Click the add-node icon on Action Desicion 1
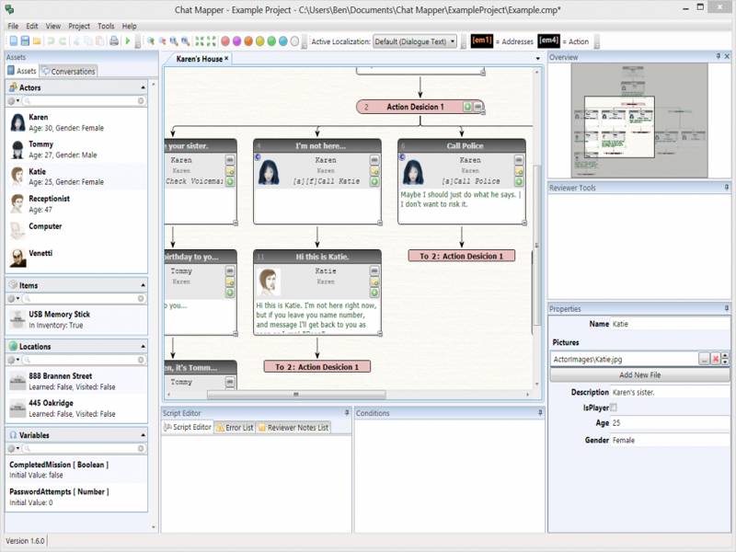736x552 pixels. pyautogui.click(x=467, y=108)
